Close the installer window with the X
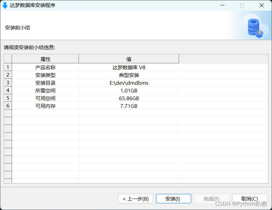This screenshot has width=272, height=210. (x=262, y=5)
